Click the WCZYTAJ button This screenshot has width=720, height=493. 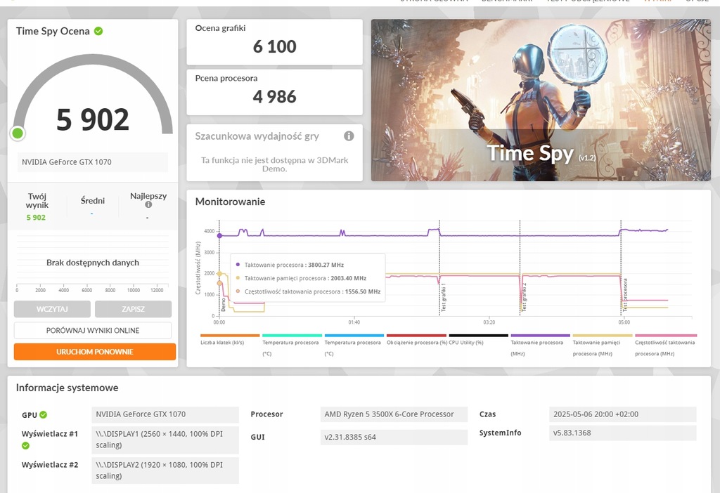click(x=52, y=309)
